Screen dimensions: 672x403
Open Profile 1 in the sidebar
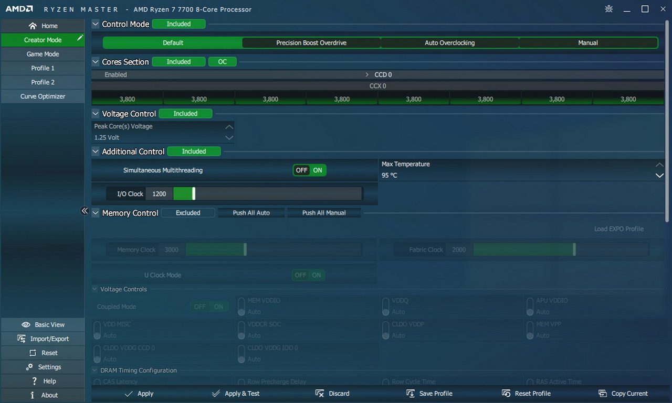43,68
